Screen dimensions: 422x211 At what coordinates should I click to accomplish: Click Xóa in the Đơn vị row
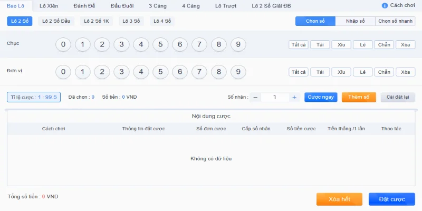coord(405,72)
